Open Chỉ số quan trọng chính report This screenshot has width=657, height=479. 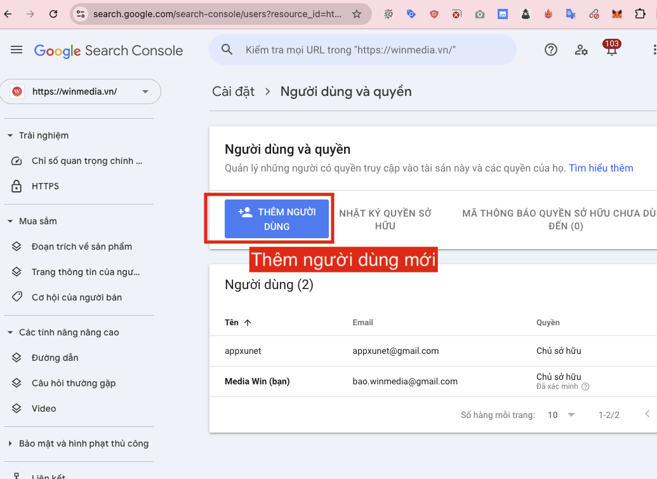[x=87, y=161]
